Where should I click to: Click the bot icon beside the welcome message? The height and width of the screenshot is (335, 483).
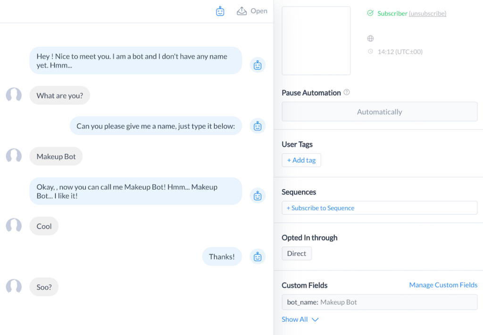[x=258, y=65]
